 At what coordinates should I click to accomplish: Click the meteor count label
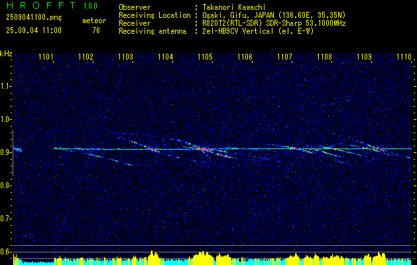point(94,21)
